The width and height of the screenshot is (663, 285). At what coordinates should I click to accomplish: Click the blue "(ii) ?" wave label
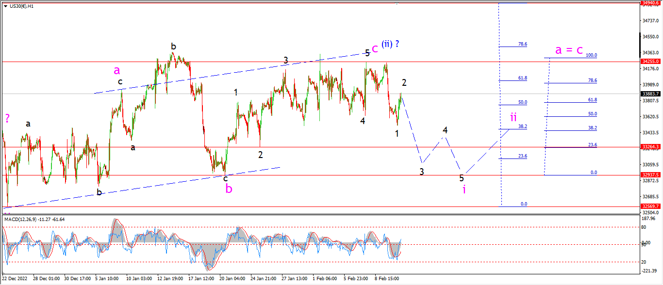click(x=390, y=44)
